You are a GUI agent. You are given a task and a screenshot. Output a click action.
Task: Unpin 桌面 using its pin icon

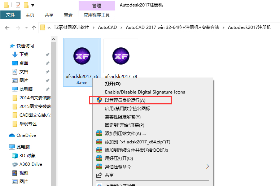click(47, 63)
